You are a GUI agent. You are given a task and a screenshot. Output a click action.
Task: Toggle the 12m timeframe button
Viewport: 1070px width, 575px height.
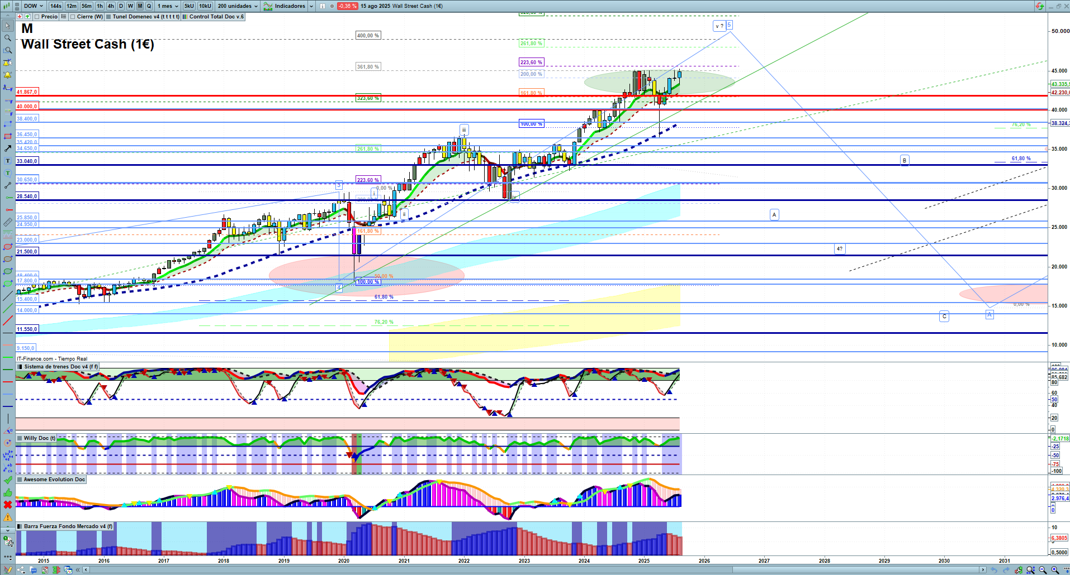(x=71, y=6)
